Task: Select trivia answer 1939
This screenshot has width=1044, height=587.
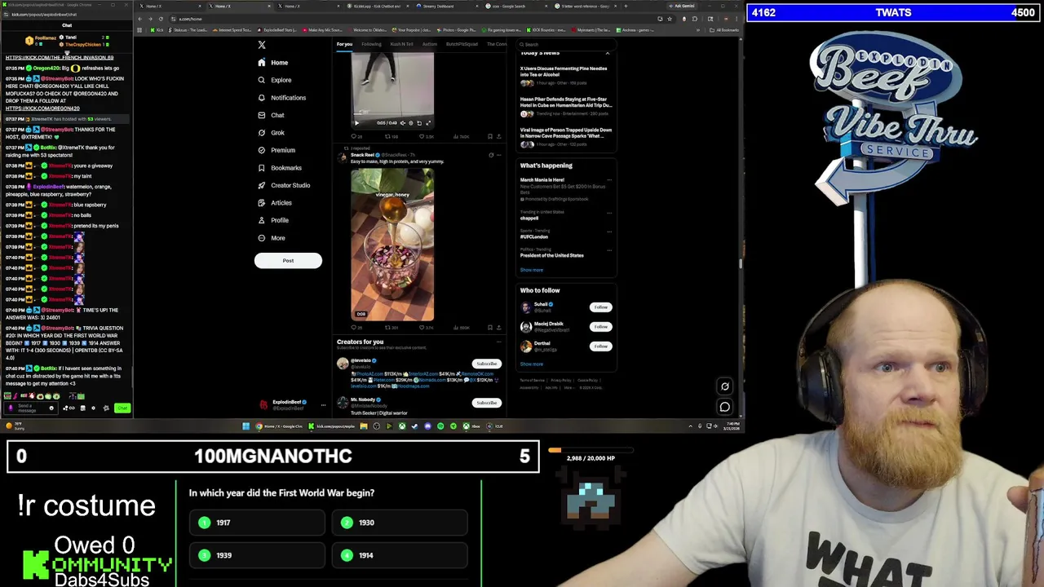Action: (257, 555)
